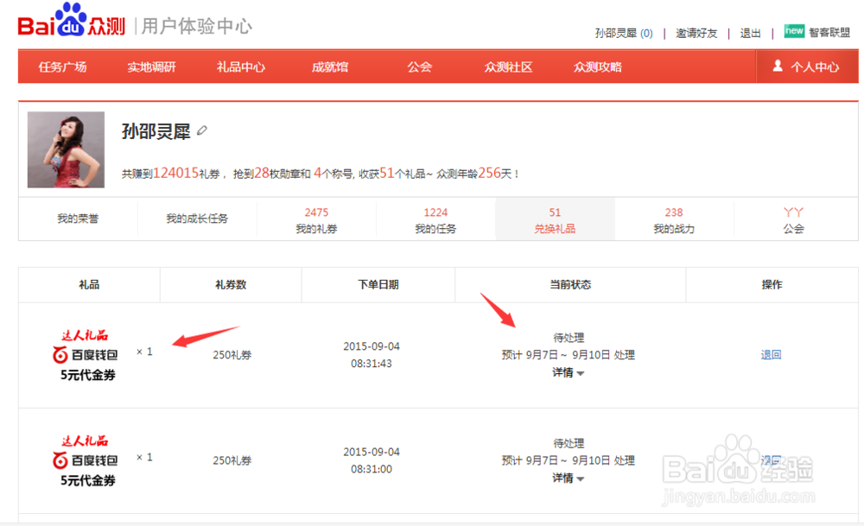The width and height of the screenshot is (864, 526).
Task: Click the user profile photo
Action: [x=67, y=149]
